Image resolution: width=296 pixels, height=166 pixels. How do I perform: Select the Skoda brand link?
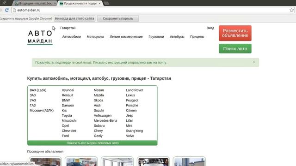pyautogui.click(x=99, y=101)
